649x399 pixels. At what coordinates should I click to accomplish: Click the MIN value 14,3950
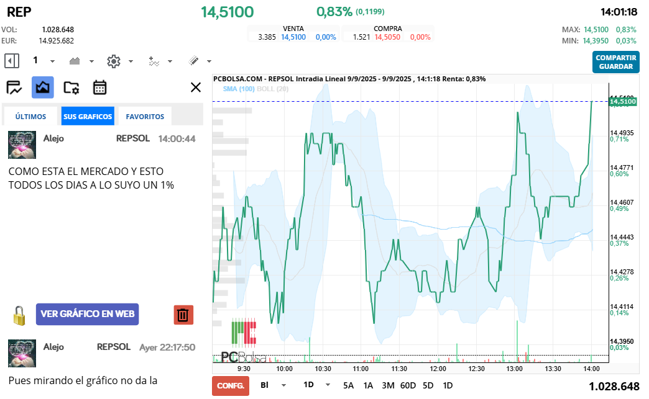(x=596, y=41)
